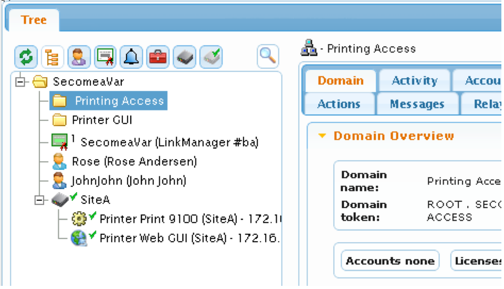504x289 pixels.
Task: Open the Actions tab
Action: coord(339,104)
